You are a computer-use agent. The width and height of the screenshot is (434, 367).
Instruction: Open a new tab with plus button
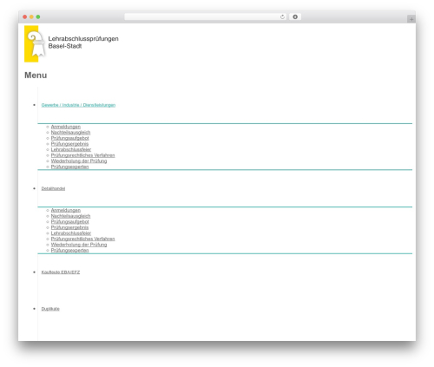coord(411,19)
